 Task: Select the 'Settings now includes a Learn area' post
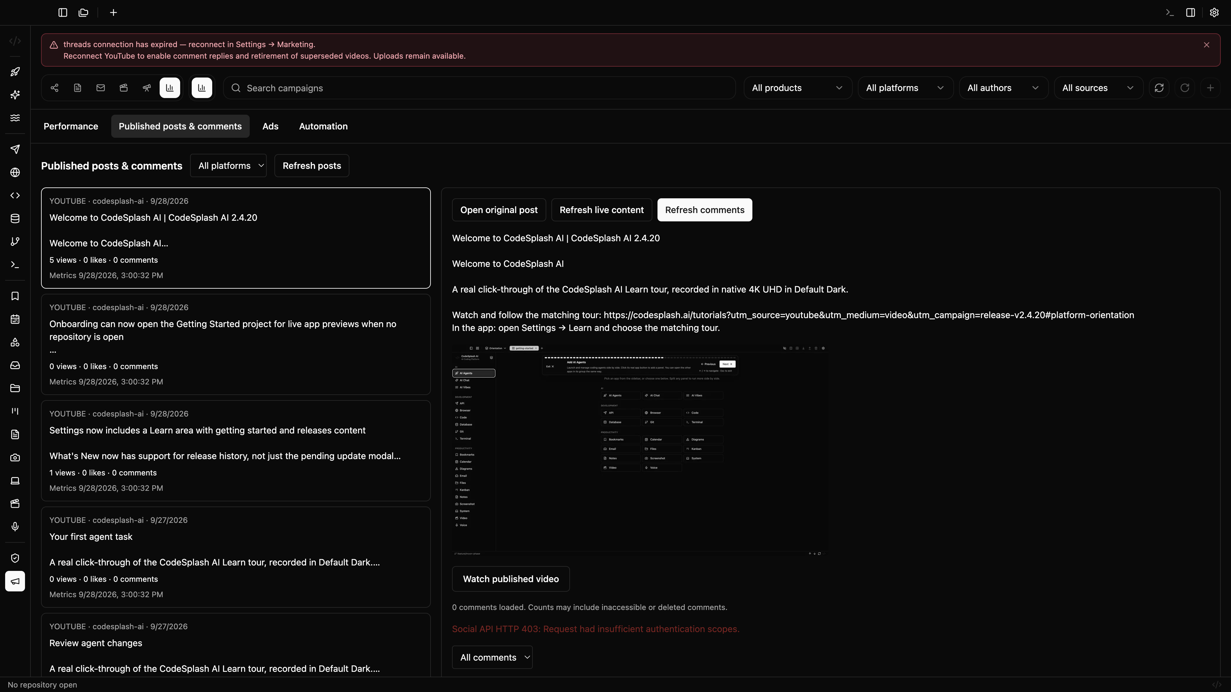[236, 451]
